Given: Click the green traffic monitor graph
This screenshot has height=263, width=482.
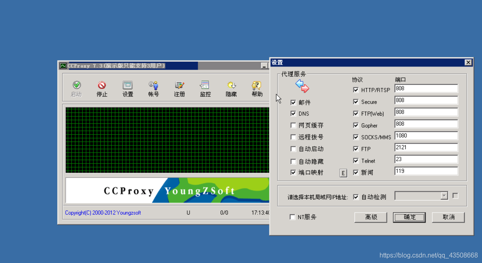Looking at the screenshot, I should click(167, 140).
